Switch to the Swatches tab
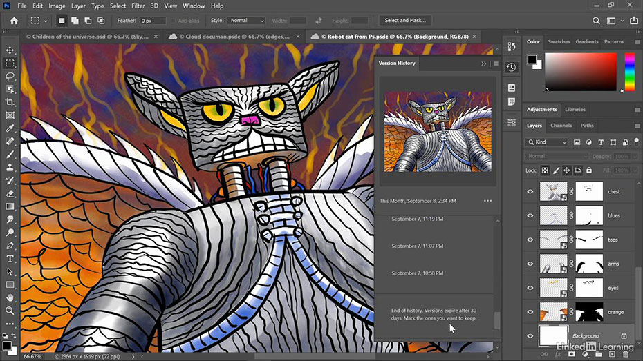643x361 pixels. [x=559, y=41]
